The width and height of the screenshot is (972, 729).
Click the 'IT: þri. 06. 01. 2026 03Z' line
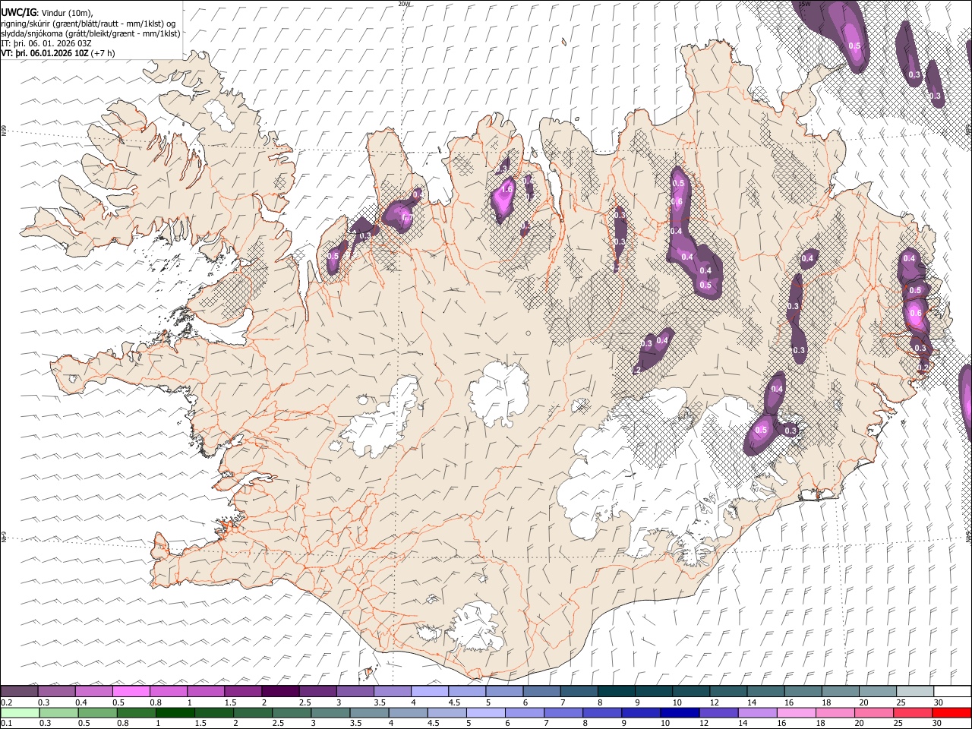[x=46, y=43]
